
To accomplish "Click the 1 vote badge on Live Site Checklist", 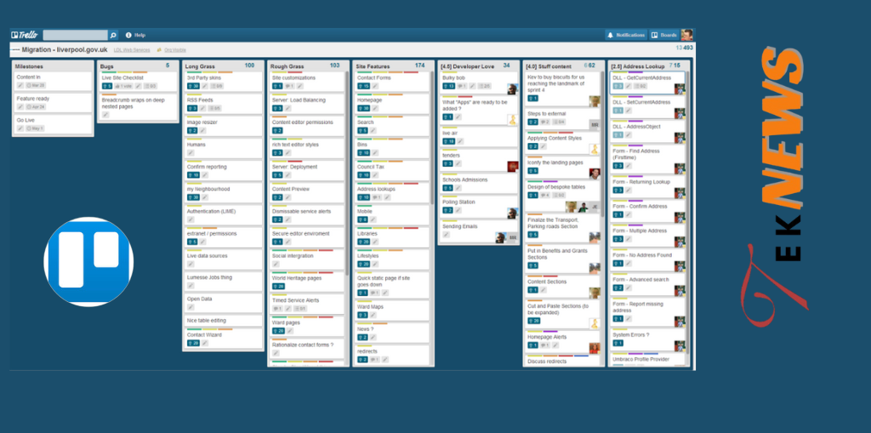I will 123,86.
